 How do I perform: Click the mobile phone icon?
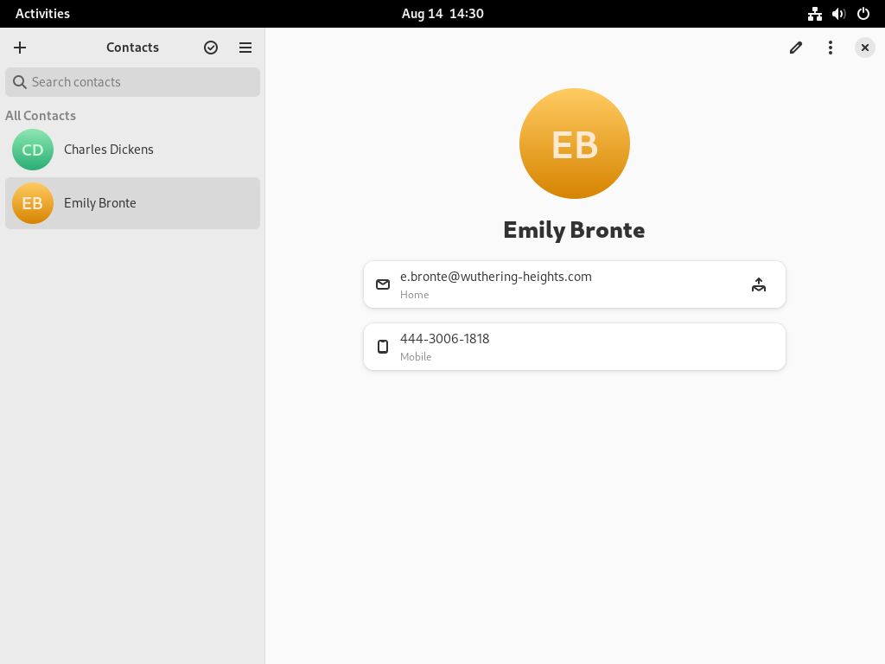(x=383, y=347)
